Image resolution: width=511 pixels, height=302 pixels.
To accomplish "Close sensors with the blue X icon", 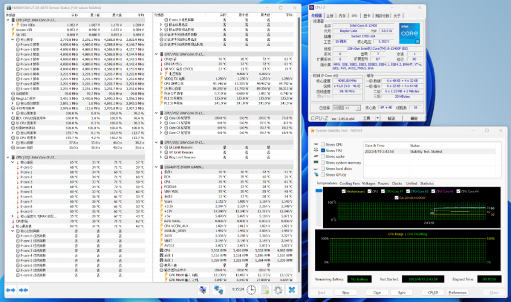I will coord(292,290).
